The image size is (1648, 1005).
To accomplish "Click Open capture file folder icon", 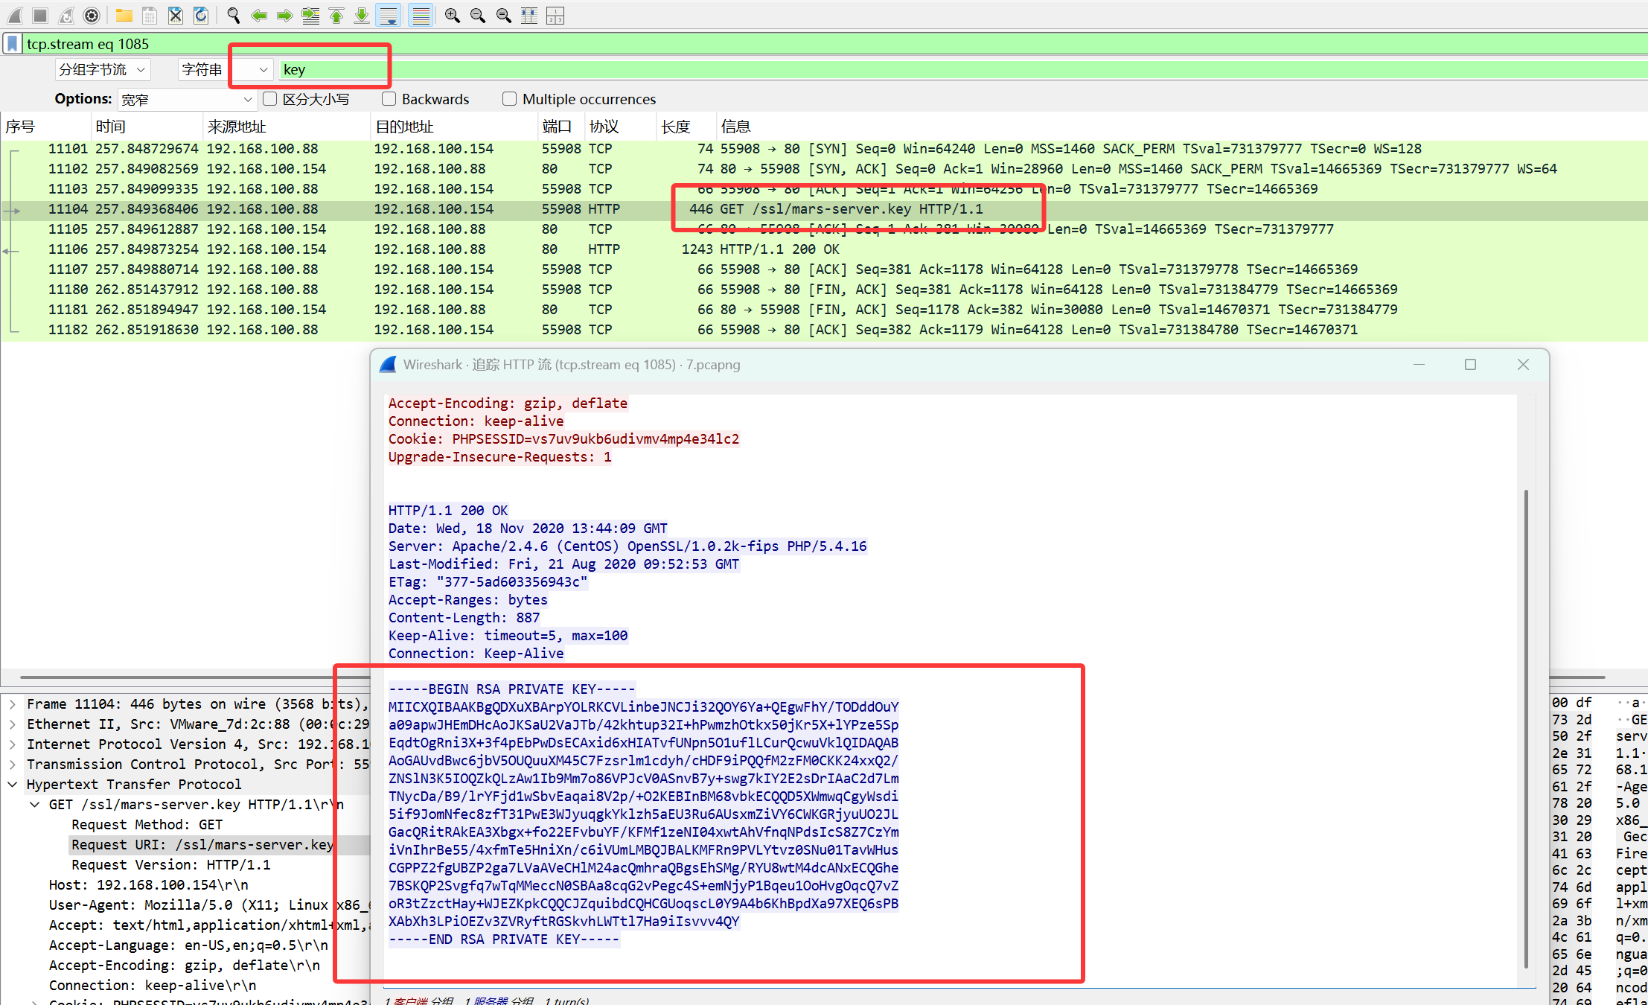I will 124,15.
